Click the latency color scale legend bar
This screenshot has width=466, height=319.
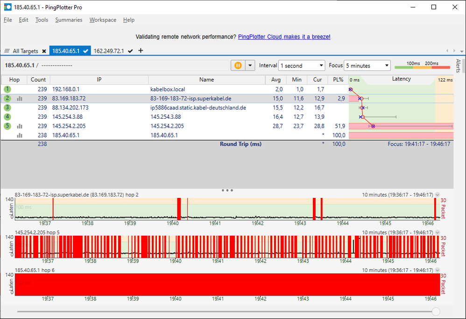422,68
